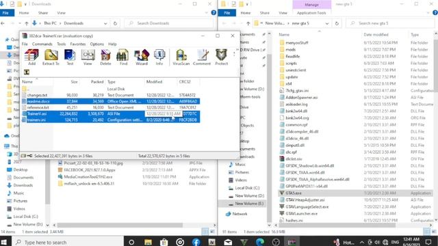This screenshot has width=438, height=246.
Task: Launch the Wizard toolbar icon
Action: [x=142, y=57]
